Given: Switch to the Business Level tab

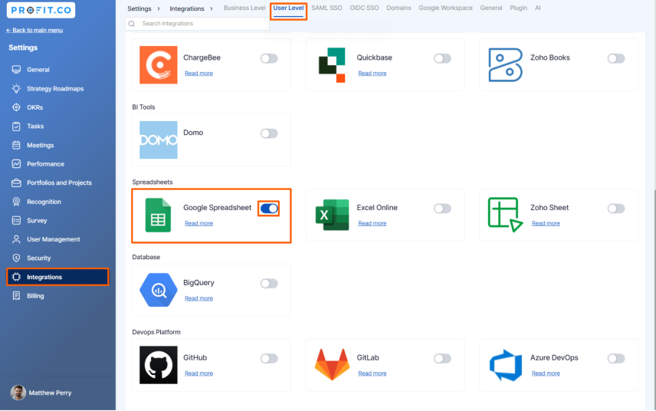Looking at the screenshot, I should [x=244, y=8].
